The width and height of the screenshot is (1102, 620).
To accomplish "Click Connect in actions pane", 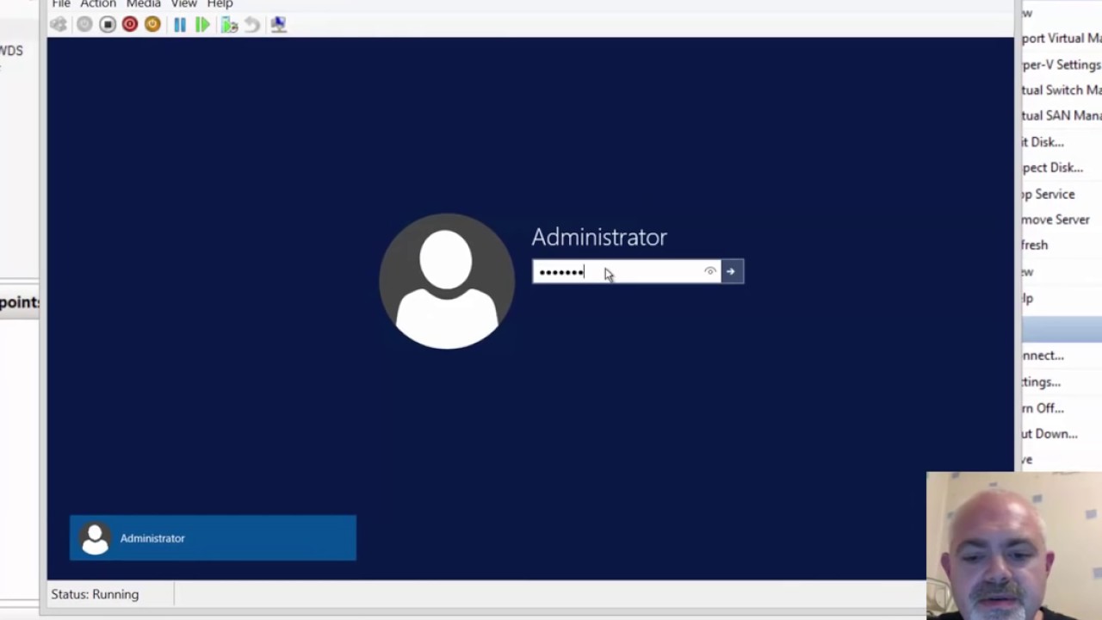I will click(x=1043, y=356).
